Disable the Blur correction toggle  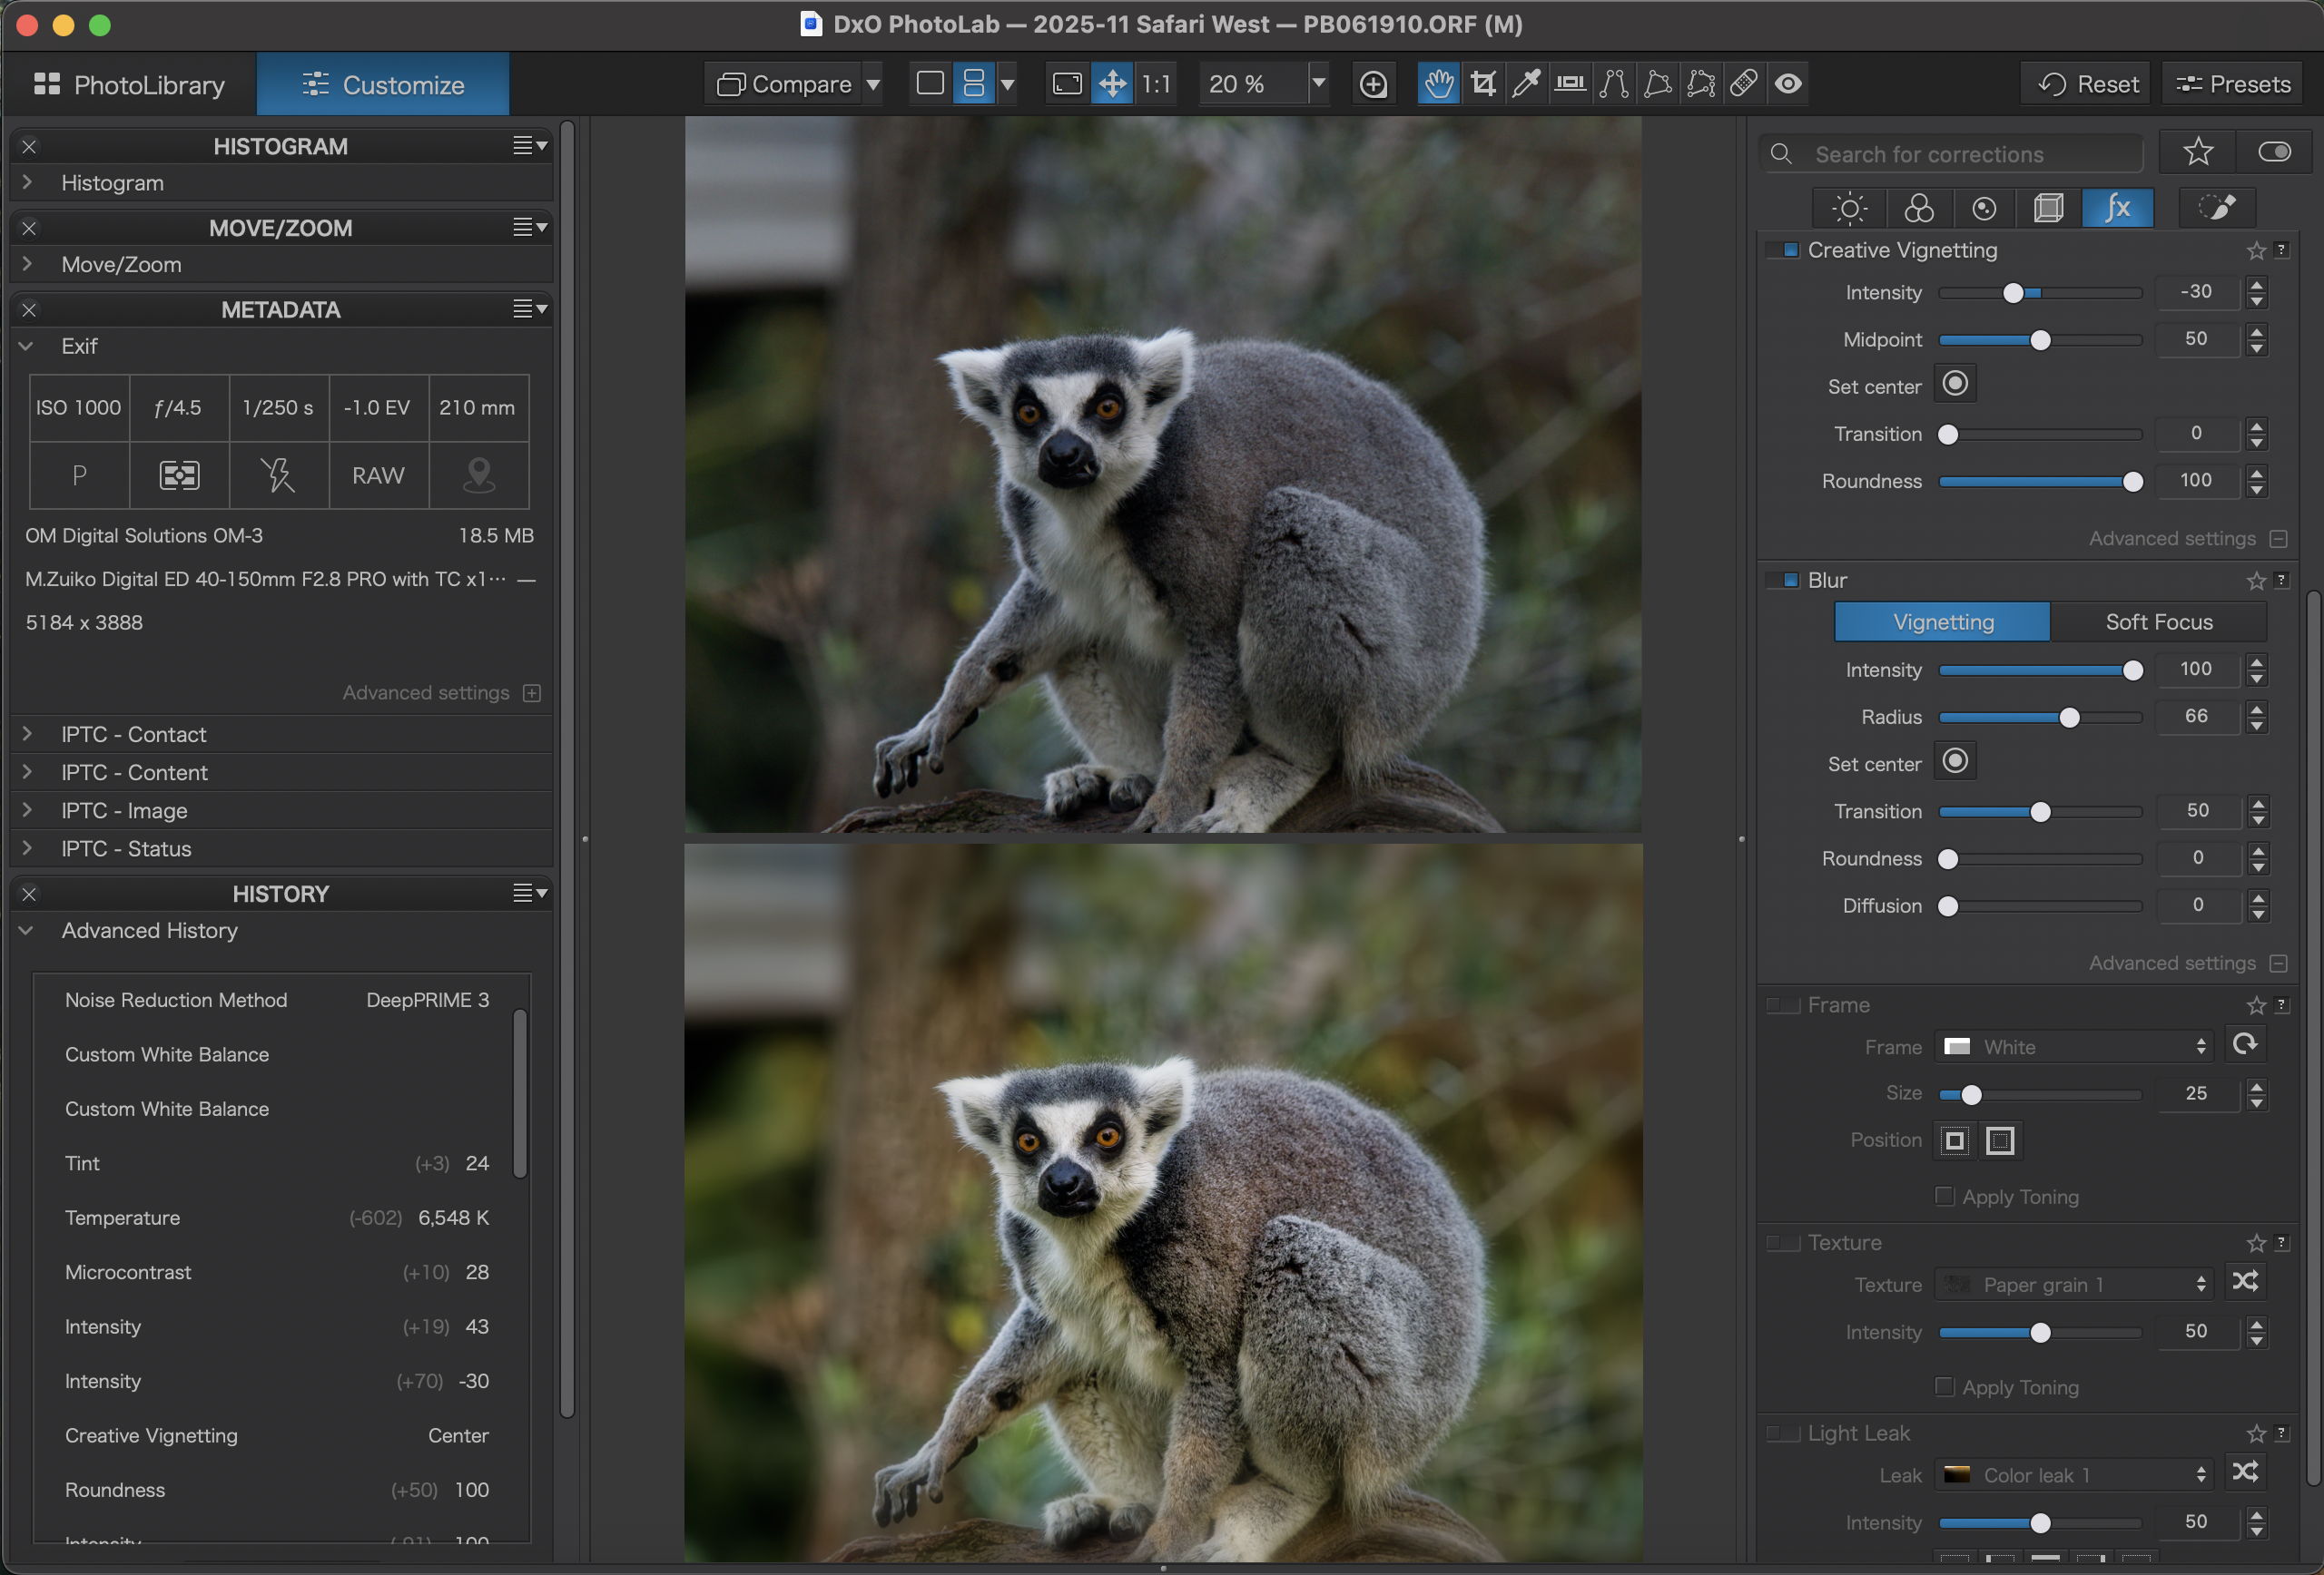coord(1784,581)
